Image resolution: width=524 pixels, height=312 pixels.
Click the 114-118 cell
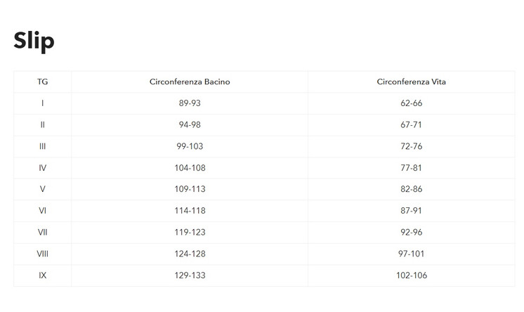(190, 211)
